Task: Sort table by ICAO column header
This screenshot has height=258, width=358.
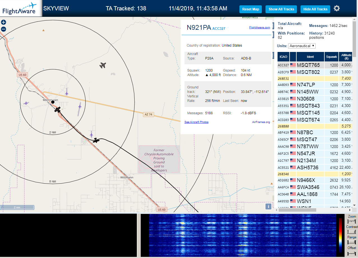Action: (283, 57)
